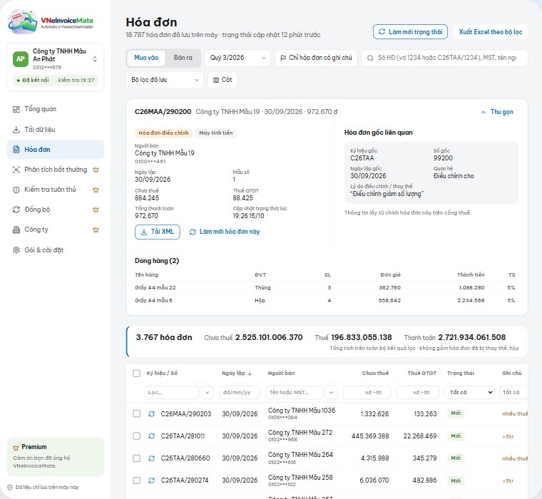Click refresh icon for invoice C26MAA/290203
Screen dimensions: 542x499
pyautogui.click(x=151, y=413)
